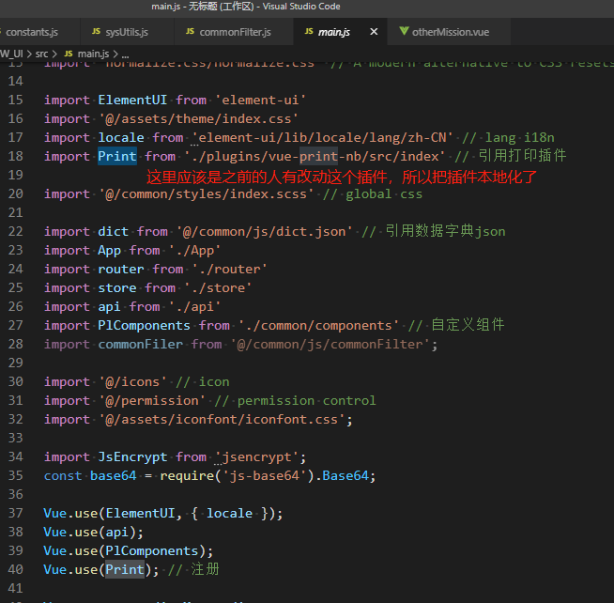This screenshot has width=614, height=603.
Task: Click '@/common/styles/index.scss' import path
Action: point(207,193)
